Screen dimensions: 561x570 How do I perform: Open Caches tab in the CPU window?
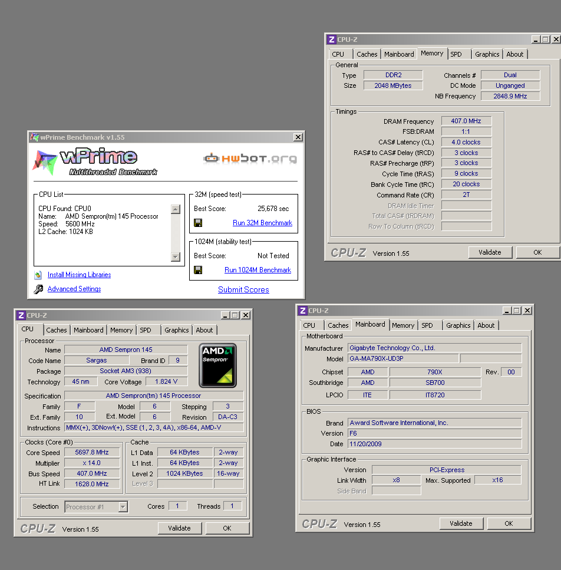57,330
